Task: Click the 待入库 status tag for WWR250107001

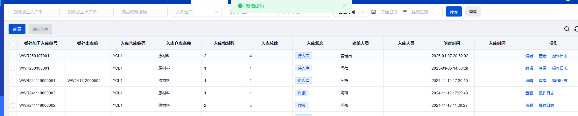Action: click(304, 56)
